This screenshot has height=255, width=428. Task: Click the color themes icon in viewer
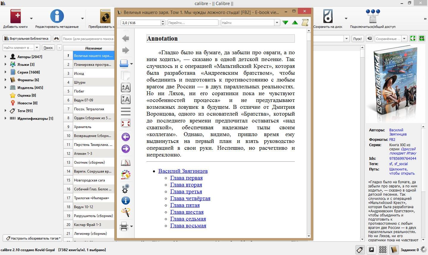point(125,175)
